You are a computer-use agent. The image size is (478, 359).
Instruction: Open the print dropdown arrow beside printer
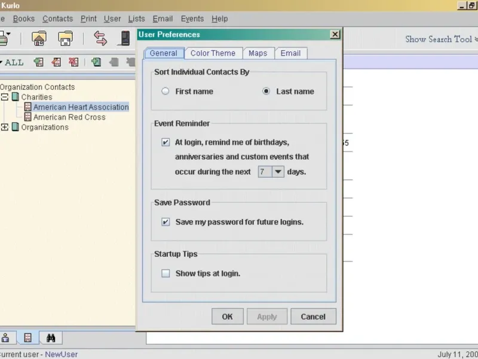pos(9,34)
